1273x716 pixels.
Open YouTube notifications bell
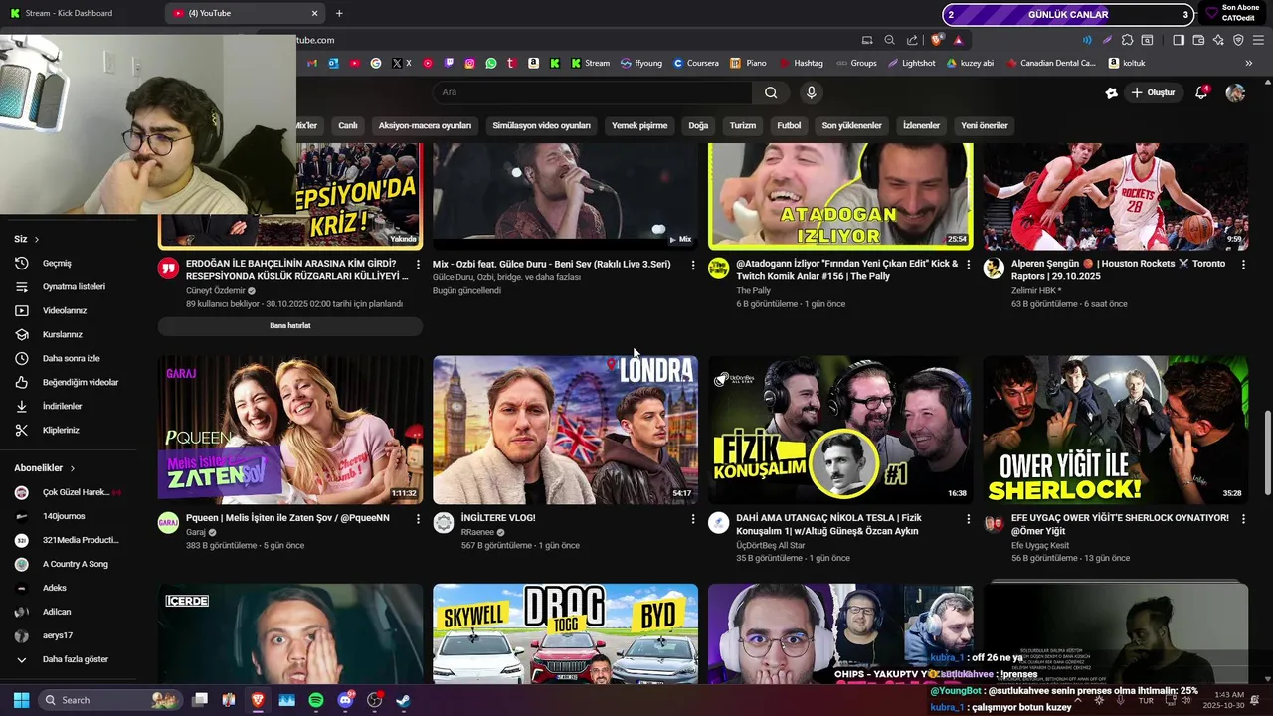point(1201,92)
